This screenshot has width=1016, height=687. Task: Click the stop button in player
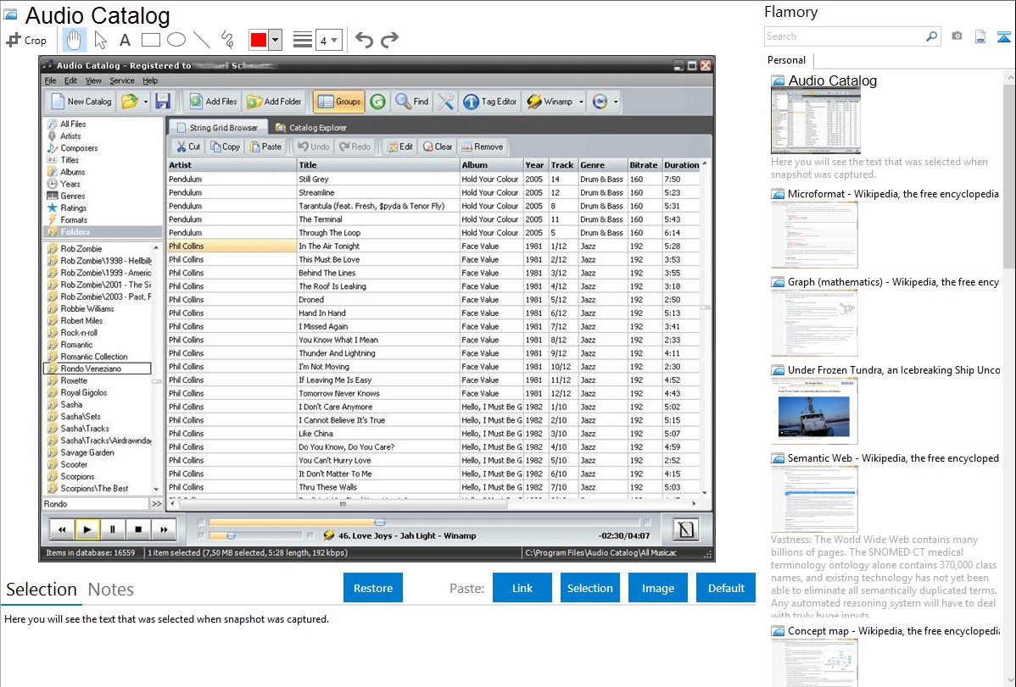point(138,529)
